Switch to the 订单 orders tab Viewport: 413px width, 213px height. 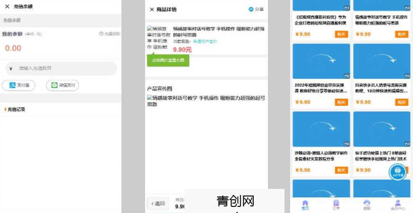pos(336,205)
